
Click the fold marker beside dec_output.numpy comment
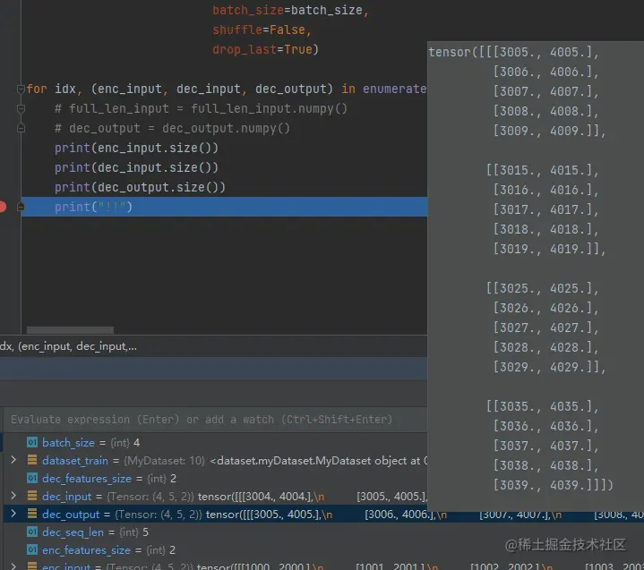pos(21,128)
